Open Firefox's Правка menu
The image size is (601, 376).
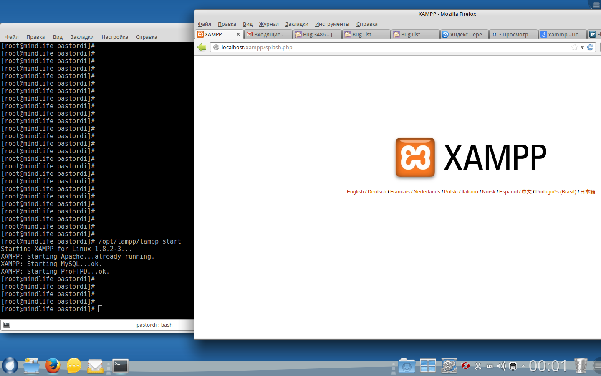(x=227, y=24)
